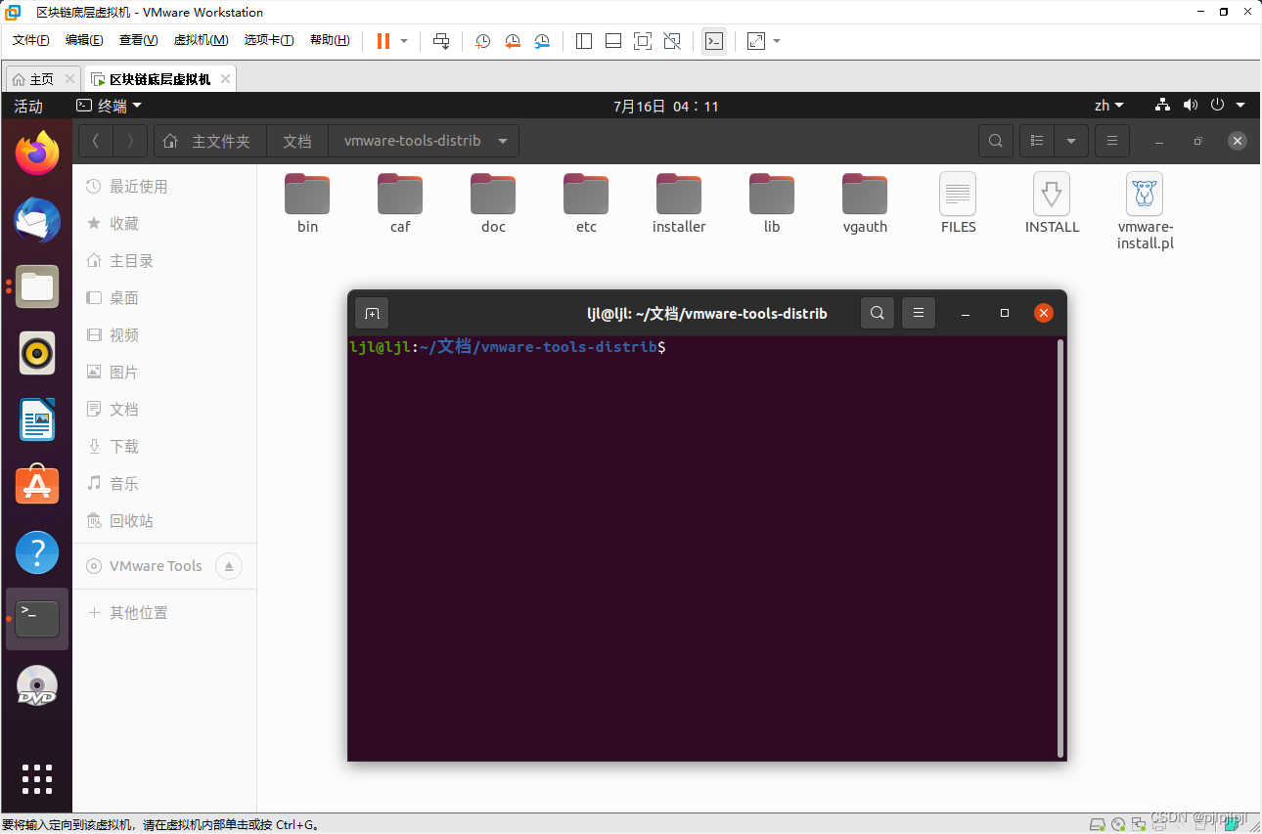Switch to VMware unity mode
Viewport: 1262px width, 834px height.
672,41
